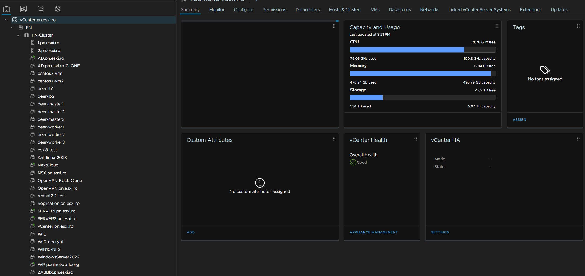Click the tag icon in Tags card
The width and height of the screenshot is (585, 276).
[545, 70]
